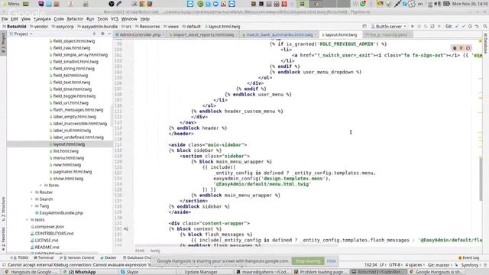
Task: Open the Docker tool window
Action: click(108, 258)
